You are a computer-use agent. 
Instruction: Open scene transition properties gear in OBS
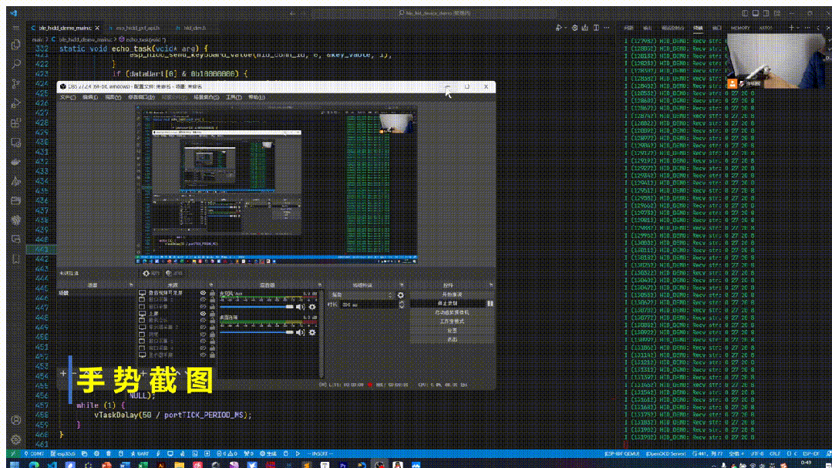pos(400,295)
